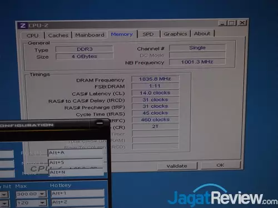Click the OK button in CPU-Z
The width and height of the screenshot is (278, 208).
[220, 165]
